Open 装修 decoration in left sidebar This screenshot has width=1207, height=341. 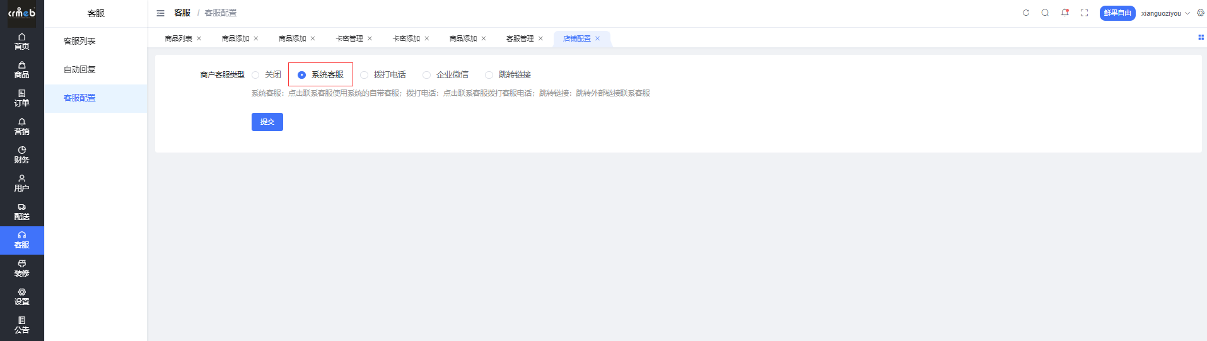[x=22, y=269]
